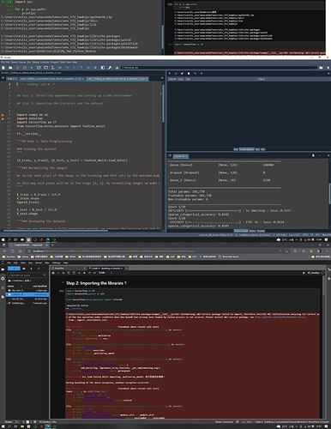The height and width of the screenshot is (429, 331).
Task: Open the File Browser sidebar folder icon
Action: coord(3,269)
